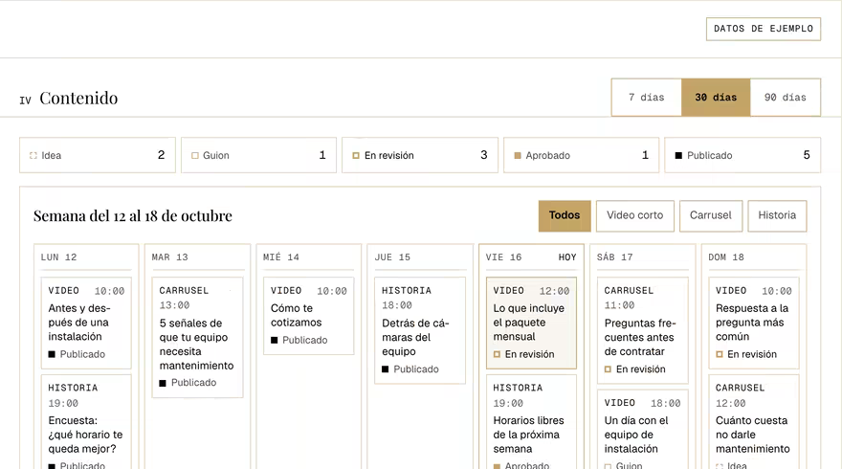
Task: Open the 'Un día con el equipo' card
Action: click(x=643, y=429)
